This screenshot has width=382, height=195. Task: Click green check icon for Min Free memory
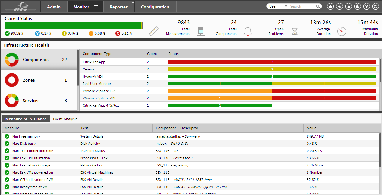click(x=7, y=136)
